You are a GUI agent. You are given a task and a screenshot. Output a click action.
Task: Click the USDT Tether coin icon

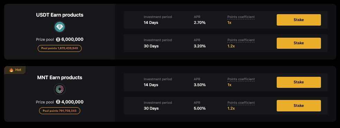coord(59,27)
